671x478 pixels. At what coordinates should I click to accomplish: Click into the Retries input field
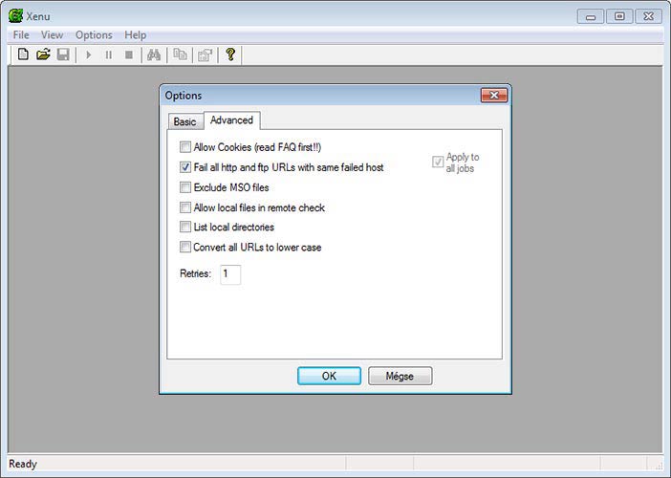click(x=230, y=274)
